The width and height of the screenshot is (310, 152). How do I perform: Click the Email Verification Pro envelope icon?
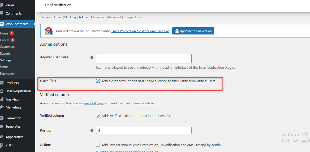(x=49, y=31)
